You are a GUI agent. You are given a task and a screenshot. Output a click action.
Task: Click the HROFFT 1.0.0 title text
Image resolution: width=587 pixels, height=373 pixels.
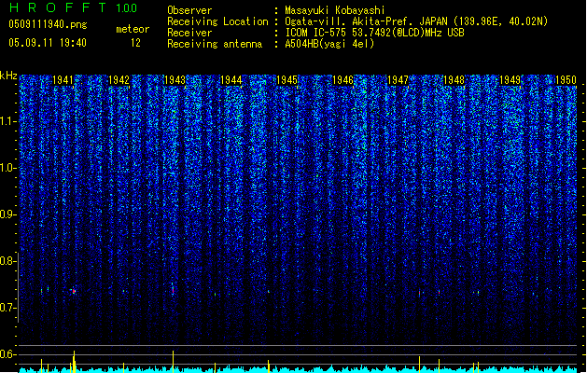(x=73, y=7)
